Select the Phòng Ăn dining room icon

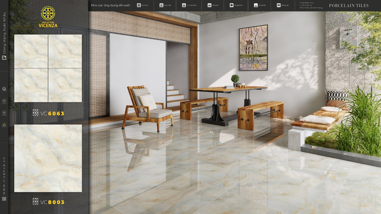pyautogui.click(x=210, y=5)
